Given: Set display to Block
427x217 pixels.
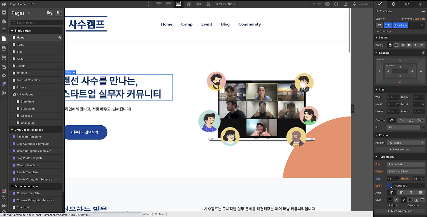Looking at the screenshot, I should pyautogui.click(x=390, y=45).
